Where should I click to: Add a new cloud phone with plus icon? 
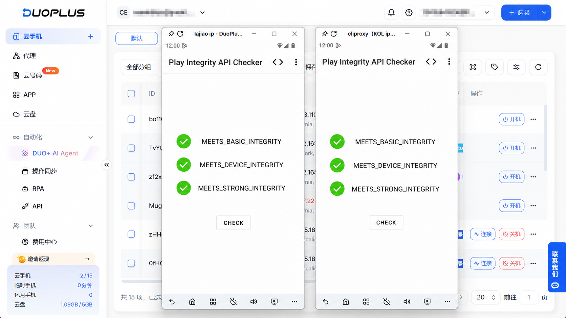click(x=91, y=36)
